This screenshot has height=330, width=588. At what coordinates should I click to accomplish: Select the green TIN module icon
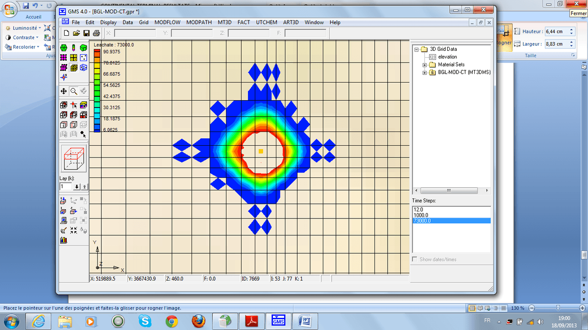[64, 48]
